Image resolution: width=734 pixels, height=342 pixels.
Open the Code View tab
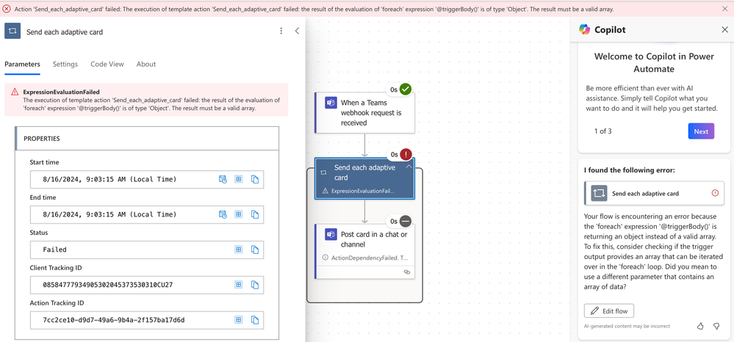point(107,64)
